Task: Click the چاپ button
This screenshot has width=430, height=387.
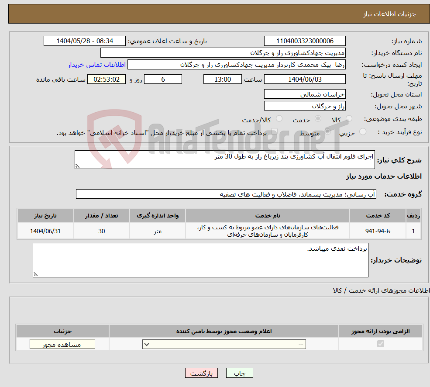Action: tap(239, 373)
